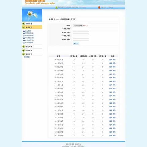Click delete link for 2015级01班 row
Screen dimensions: 147x147
(x=114, y=60)
